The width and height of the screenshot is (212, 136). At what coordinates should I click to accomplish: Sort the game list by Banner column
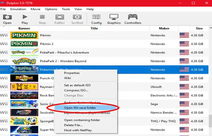tap(24, 28)
